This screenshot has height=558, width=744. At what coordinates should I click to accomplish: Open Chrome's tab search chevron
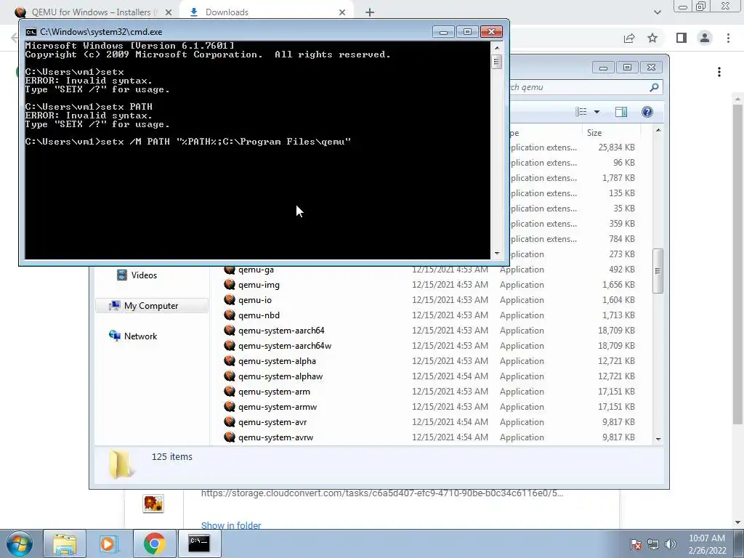tap(657, 12)
